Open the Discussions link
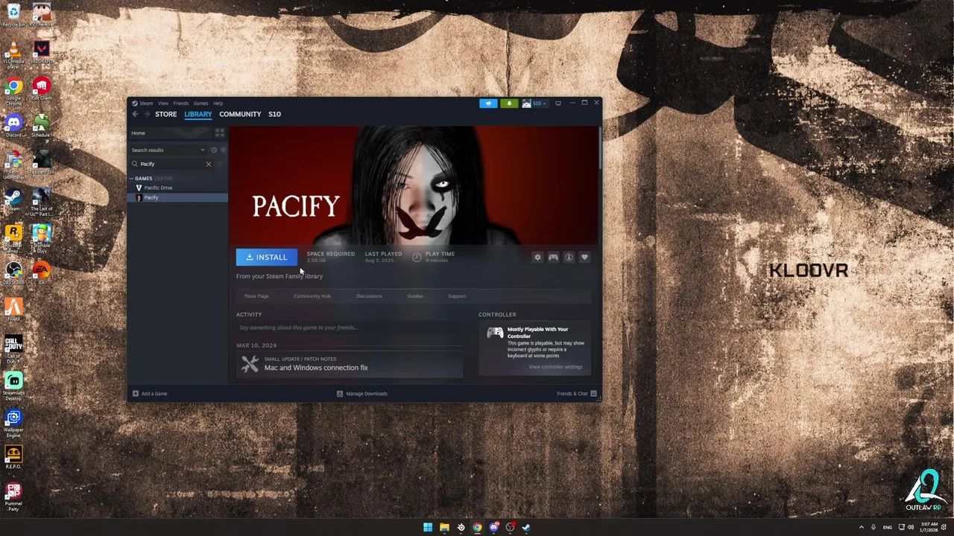This screenshot has height=536, width=954. [369, 296]
